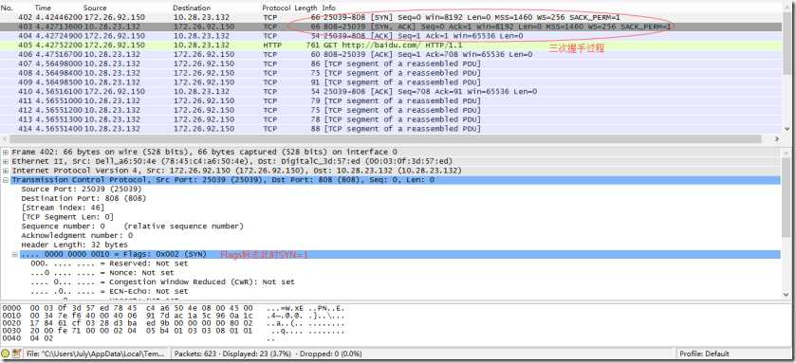Select packet 403 SYN, ACK row

(391, 27)
